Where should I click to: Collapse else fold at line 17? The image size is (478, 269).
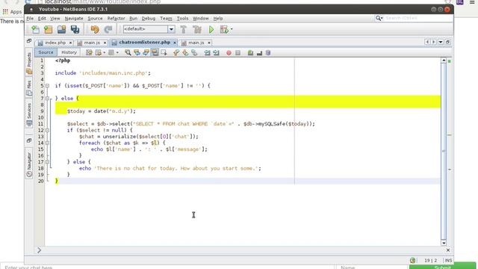47,162
